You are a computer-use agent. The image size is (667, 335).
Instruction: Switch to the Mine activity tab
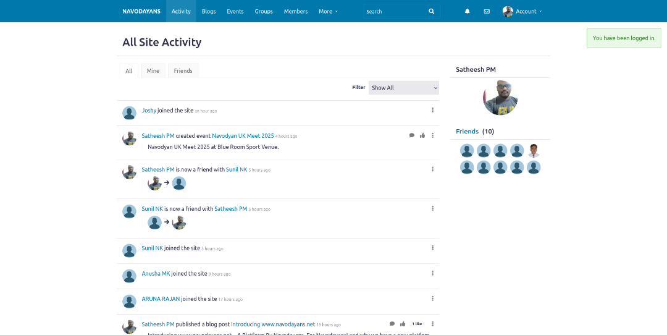[153, 71]
